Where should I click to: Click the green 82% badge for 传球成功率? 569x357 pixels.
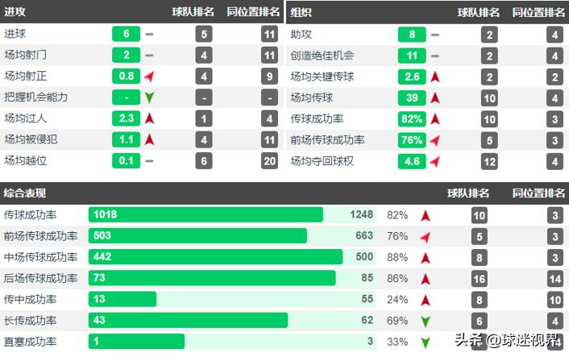click(412, 118)
